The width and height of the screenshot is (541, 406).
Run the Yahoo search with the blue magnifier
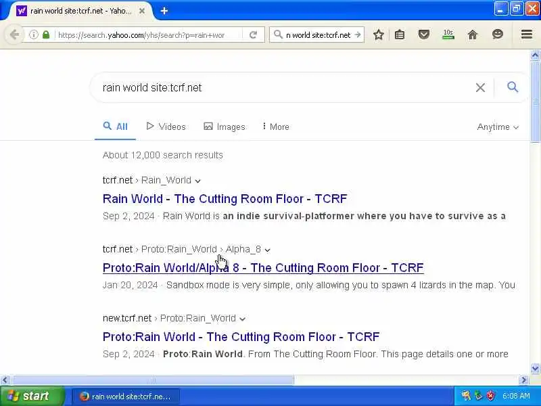(x=513, y=87)
